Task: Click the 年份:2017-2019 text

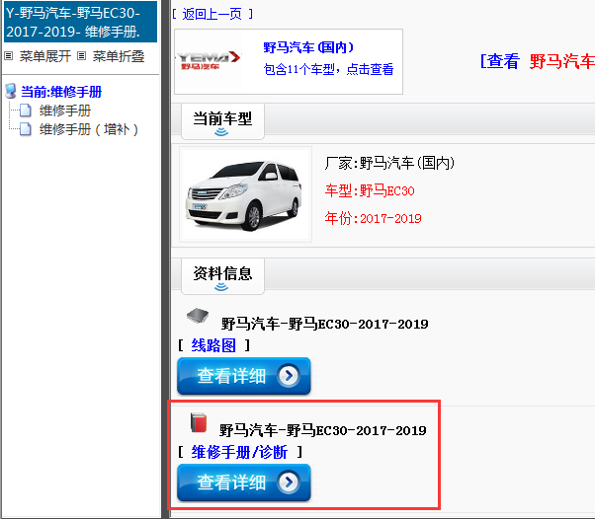Action: pos(373,218)
